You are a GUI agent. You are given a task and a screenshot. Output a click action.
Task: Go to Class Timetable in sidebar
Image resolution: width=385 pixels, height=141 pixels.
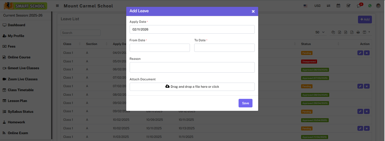(20, 90)
